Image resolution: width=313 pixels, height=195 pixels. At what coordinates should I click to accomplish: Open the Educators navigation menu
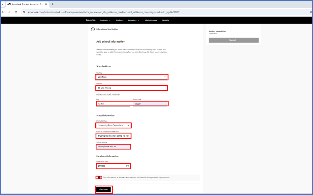[134, 20]
